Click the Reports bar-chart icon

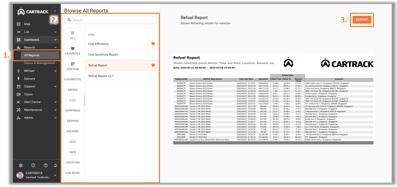(x=19, y=47)
